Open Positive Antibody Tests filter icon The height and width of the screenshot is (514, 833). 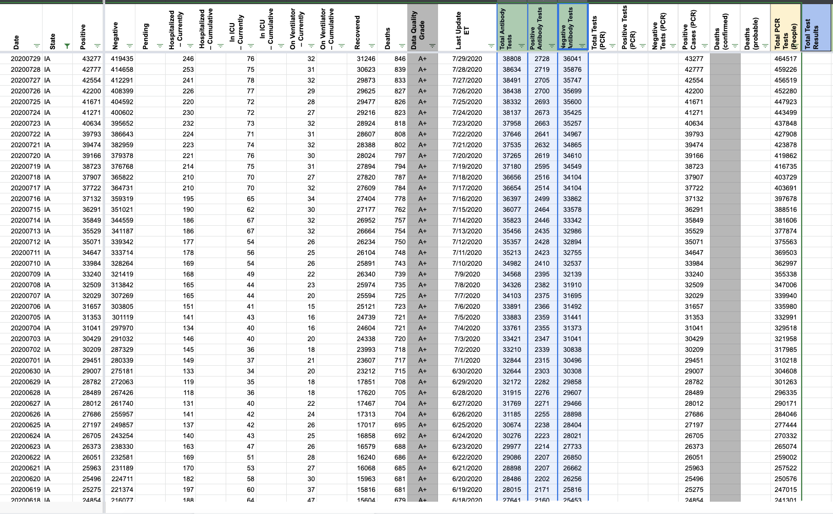552,46
